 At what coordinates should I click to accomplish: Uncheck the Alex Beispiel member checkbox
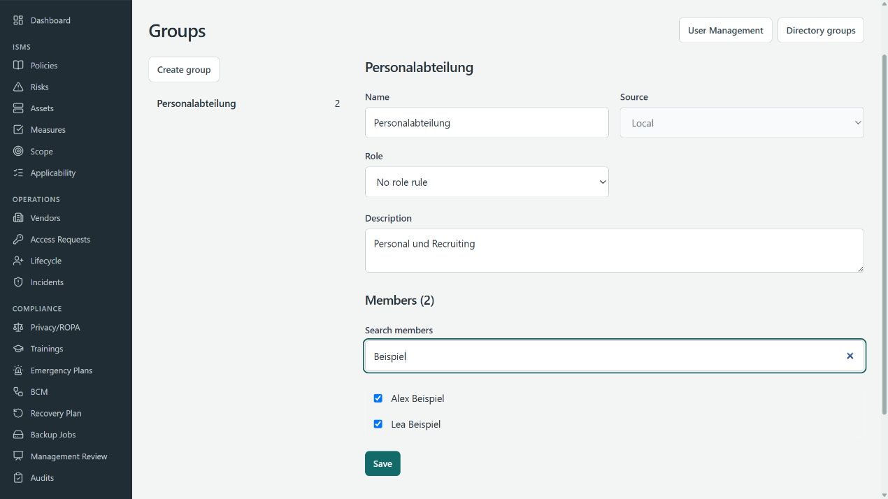378,398
